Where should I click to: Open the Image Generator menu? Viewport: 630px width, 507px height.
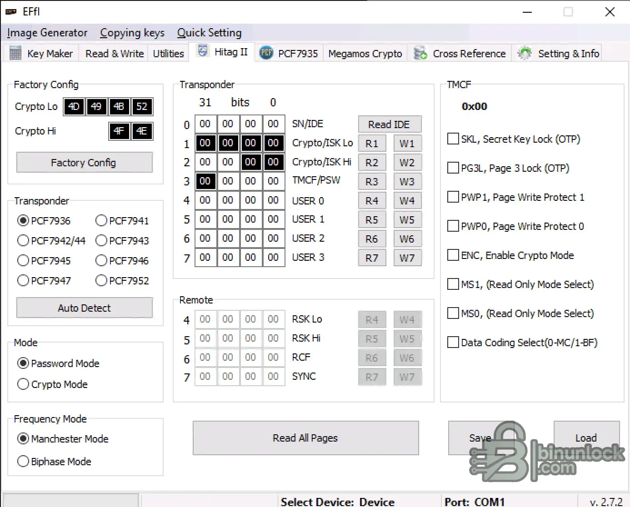tap(47, 33)
